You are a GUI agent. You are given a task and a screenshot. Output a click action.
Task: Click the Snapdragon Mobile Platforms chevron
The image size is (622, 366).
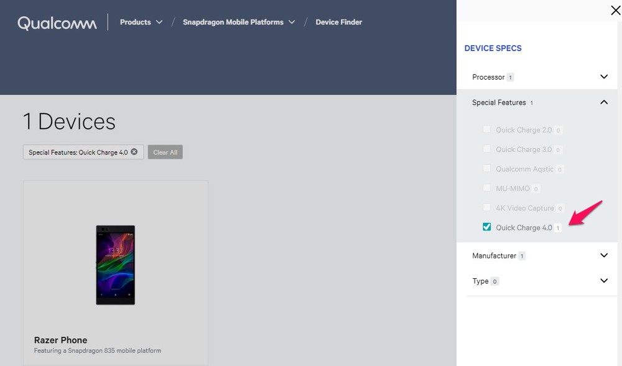[x=292, y=22]
